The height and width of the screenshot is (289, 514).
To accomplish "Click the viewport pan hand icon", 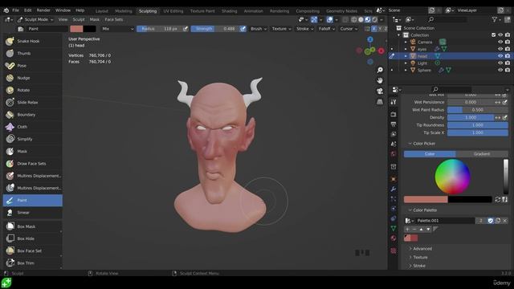I will 380,80.
